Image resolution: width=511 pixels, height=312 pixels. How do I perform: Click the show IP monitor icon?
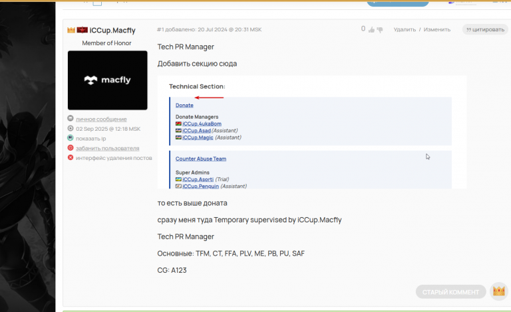pos(71,138)
